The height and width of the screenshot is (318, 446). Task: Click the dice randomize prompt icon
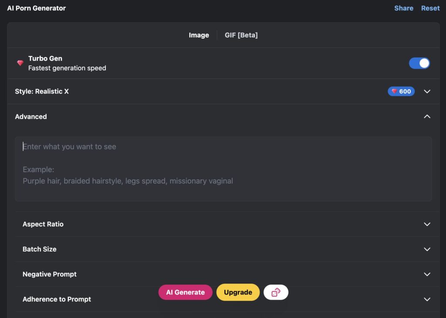click(x=276, y=292)
